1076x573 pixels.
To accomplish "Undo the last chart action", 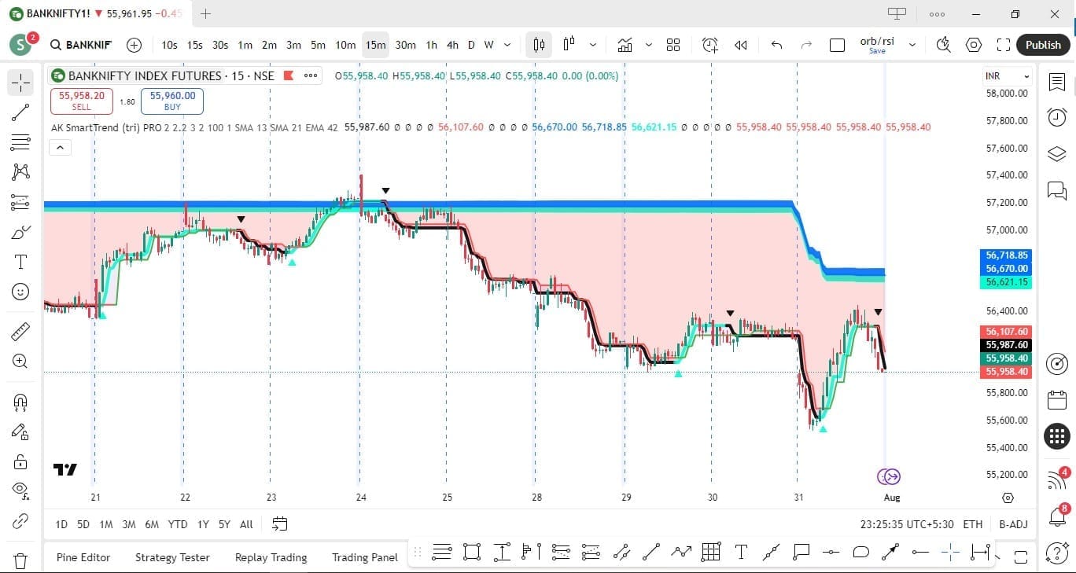I will pos(777,45).
